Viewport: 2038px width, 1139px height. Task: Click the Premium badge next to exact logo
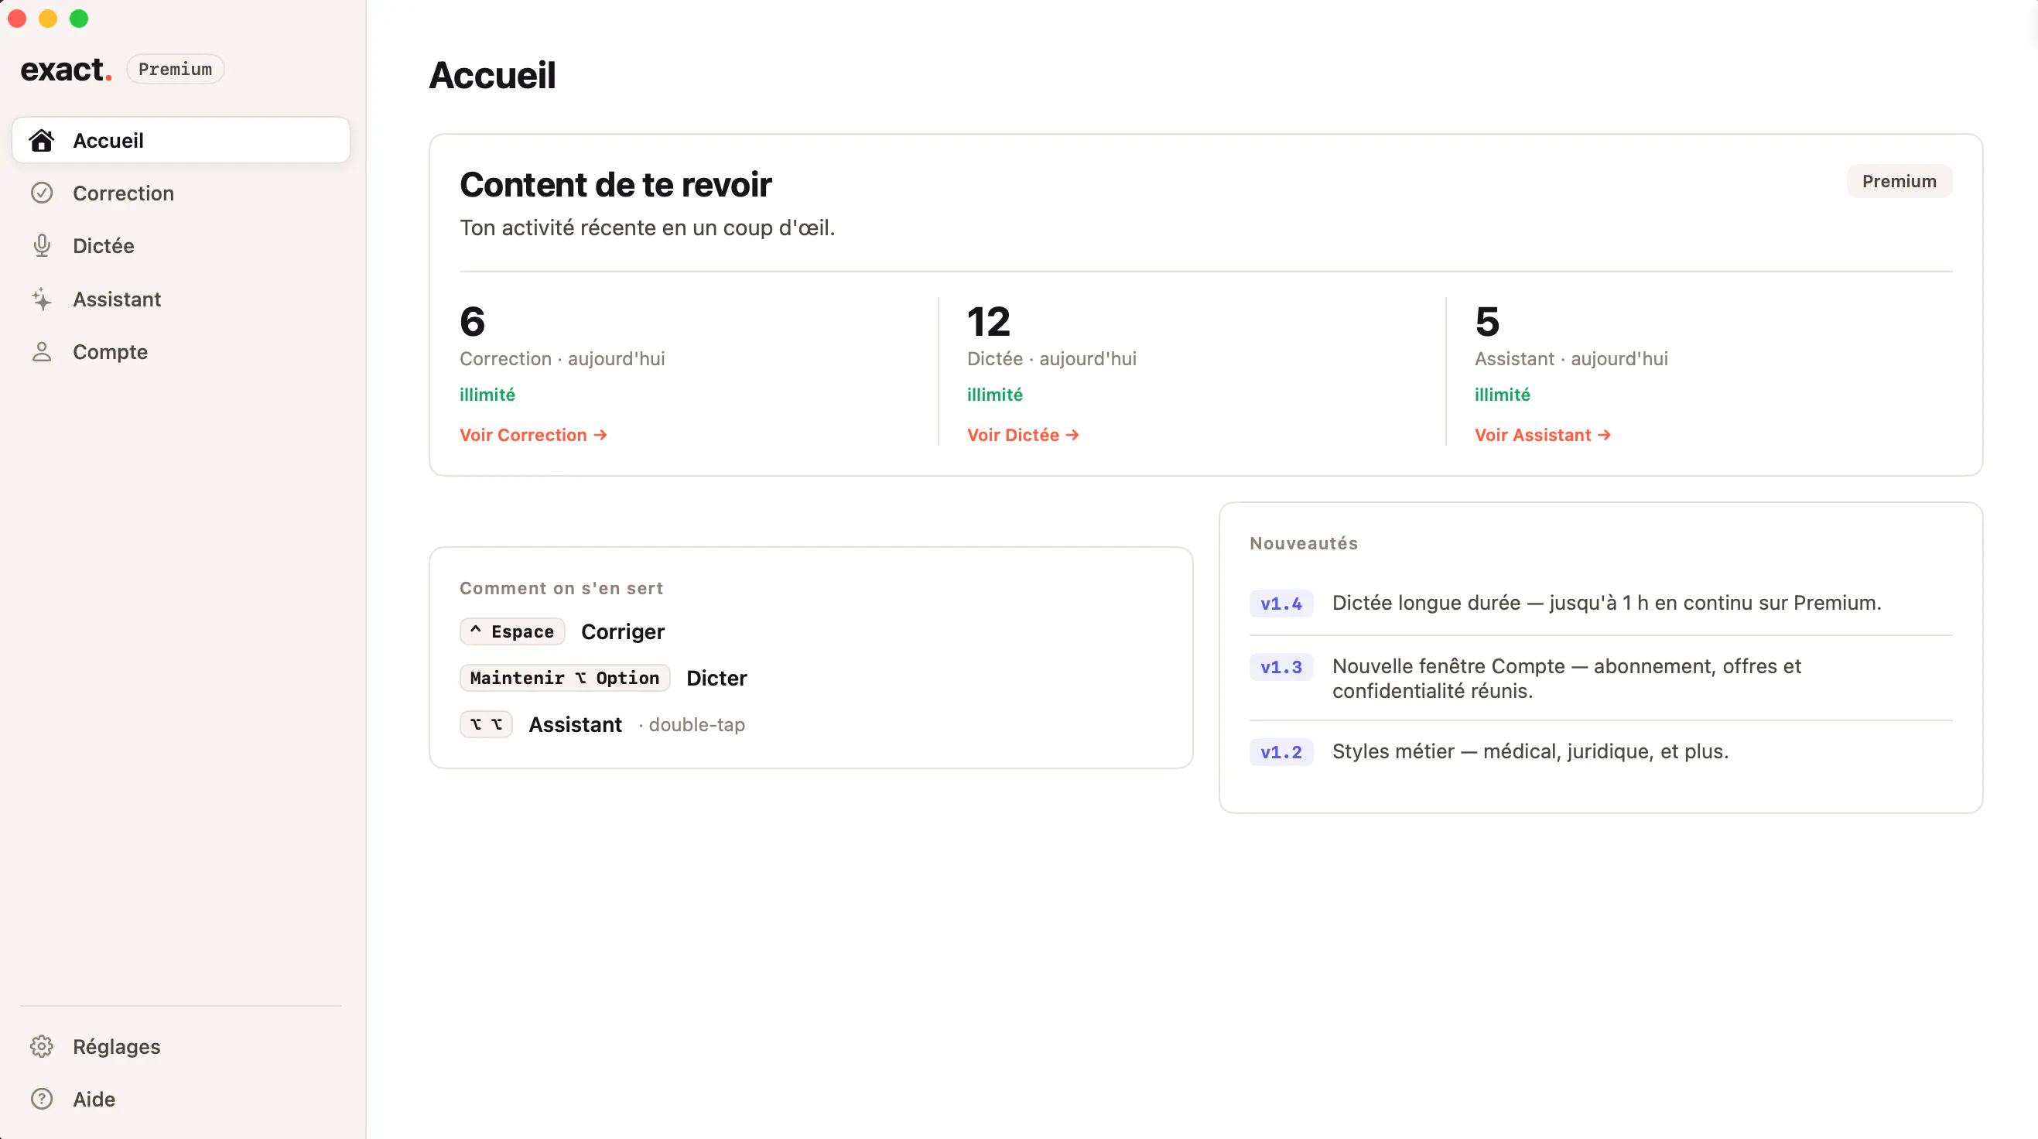tap(175, 69)
